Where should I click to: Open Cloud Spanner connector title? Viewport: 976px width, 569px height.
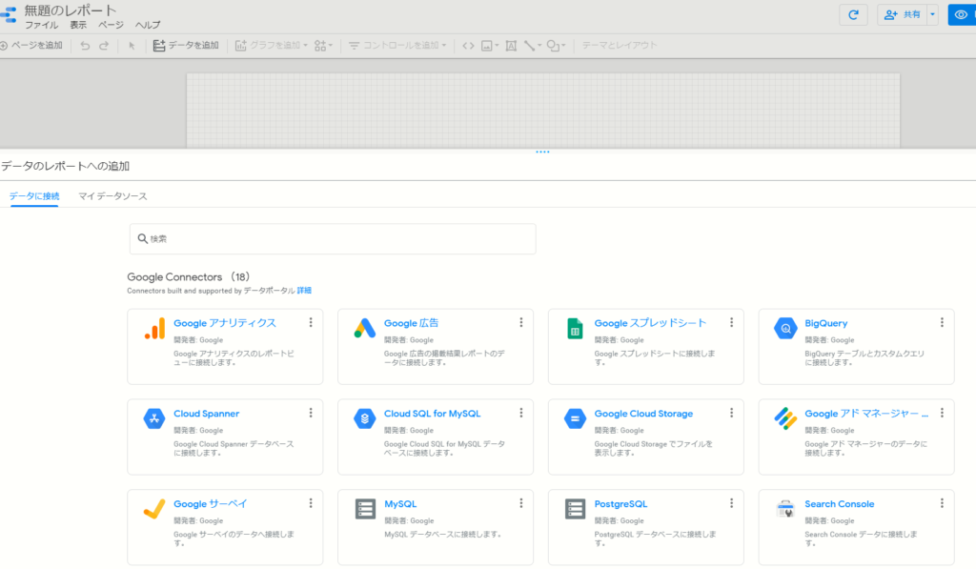coord(207,414)
